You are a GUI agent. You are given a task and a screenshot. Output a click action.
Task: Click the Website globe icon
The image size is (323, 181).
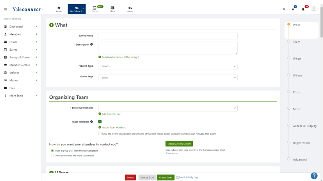(x=5, y=73)
